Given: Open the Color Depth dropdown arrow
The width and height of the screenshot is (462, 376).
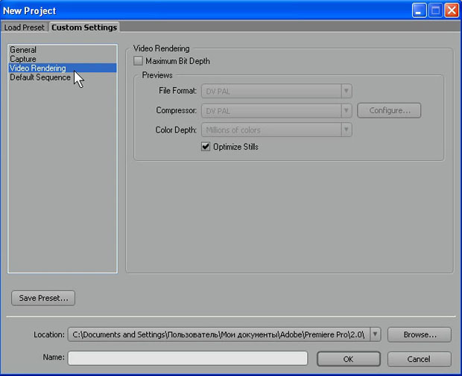Looking at the screenshot, I should click(346, 130).
